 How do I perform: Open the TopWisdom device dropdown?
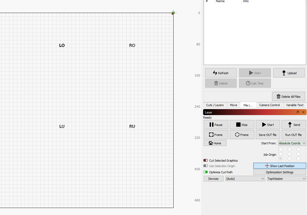click(286, 179)
